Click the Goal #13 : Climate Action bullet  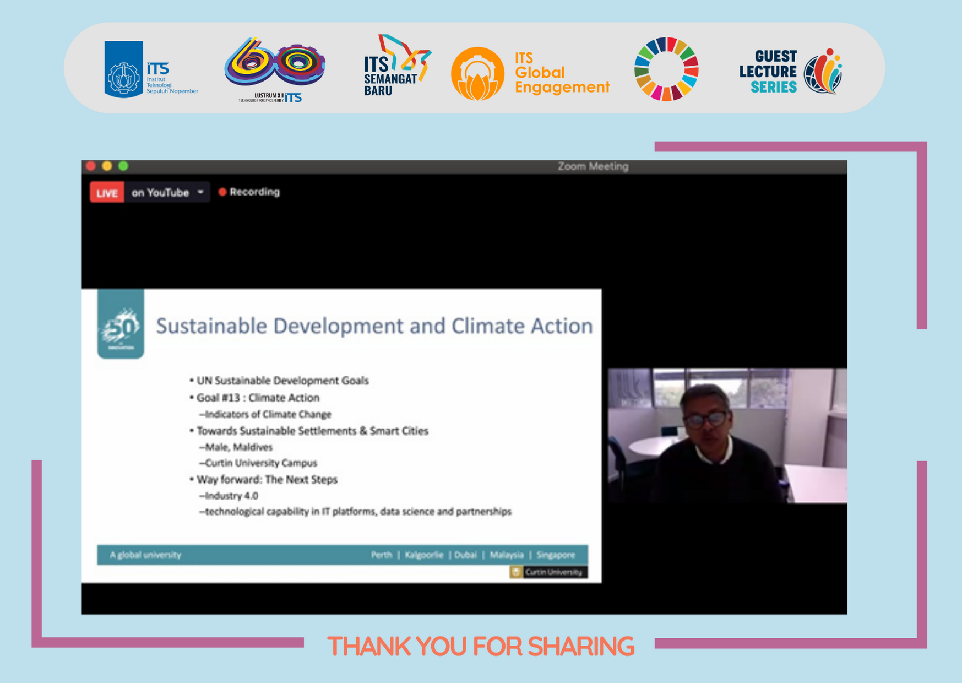click(x=257, y=398)
